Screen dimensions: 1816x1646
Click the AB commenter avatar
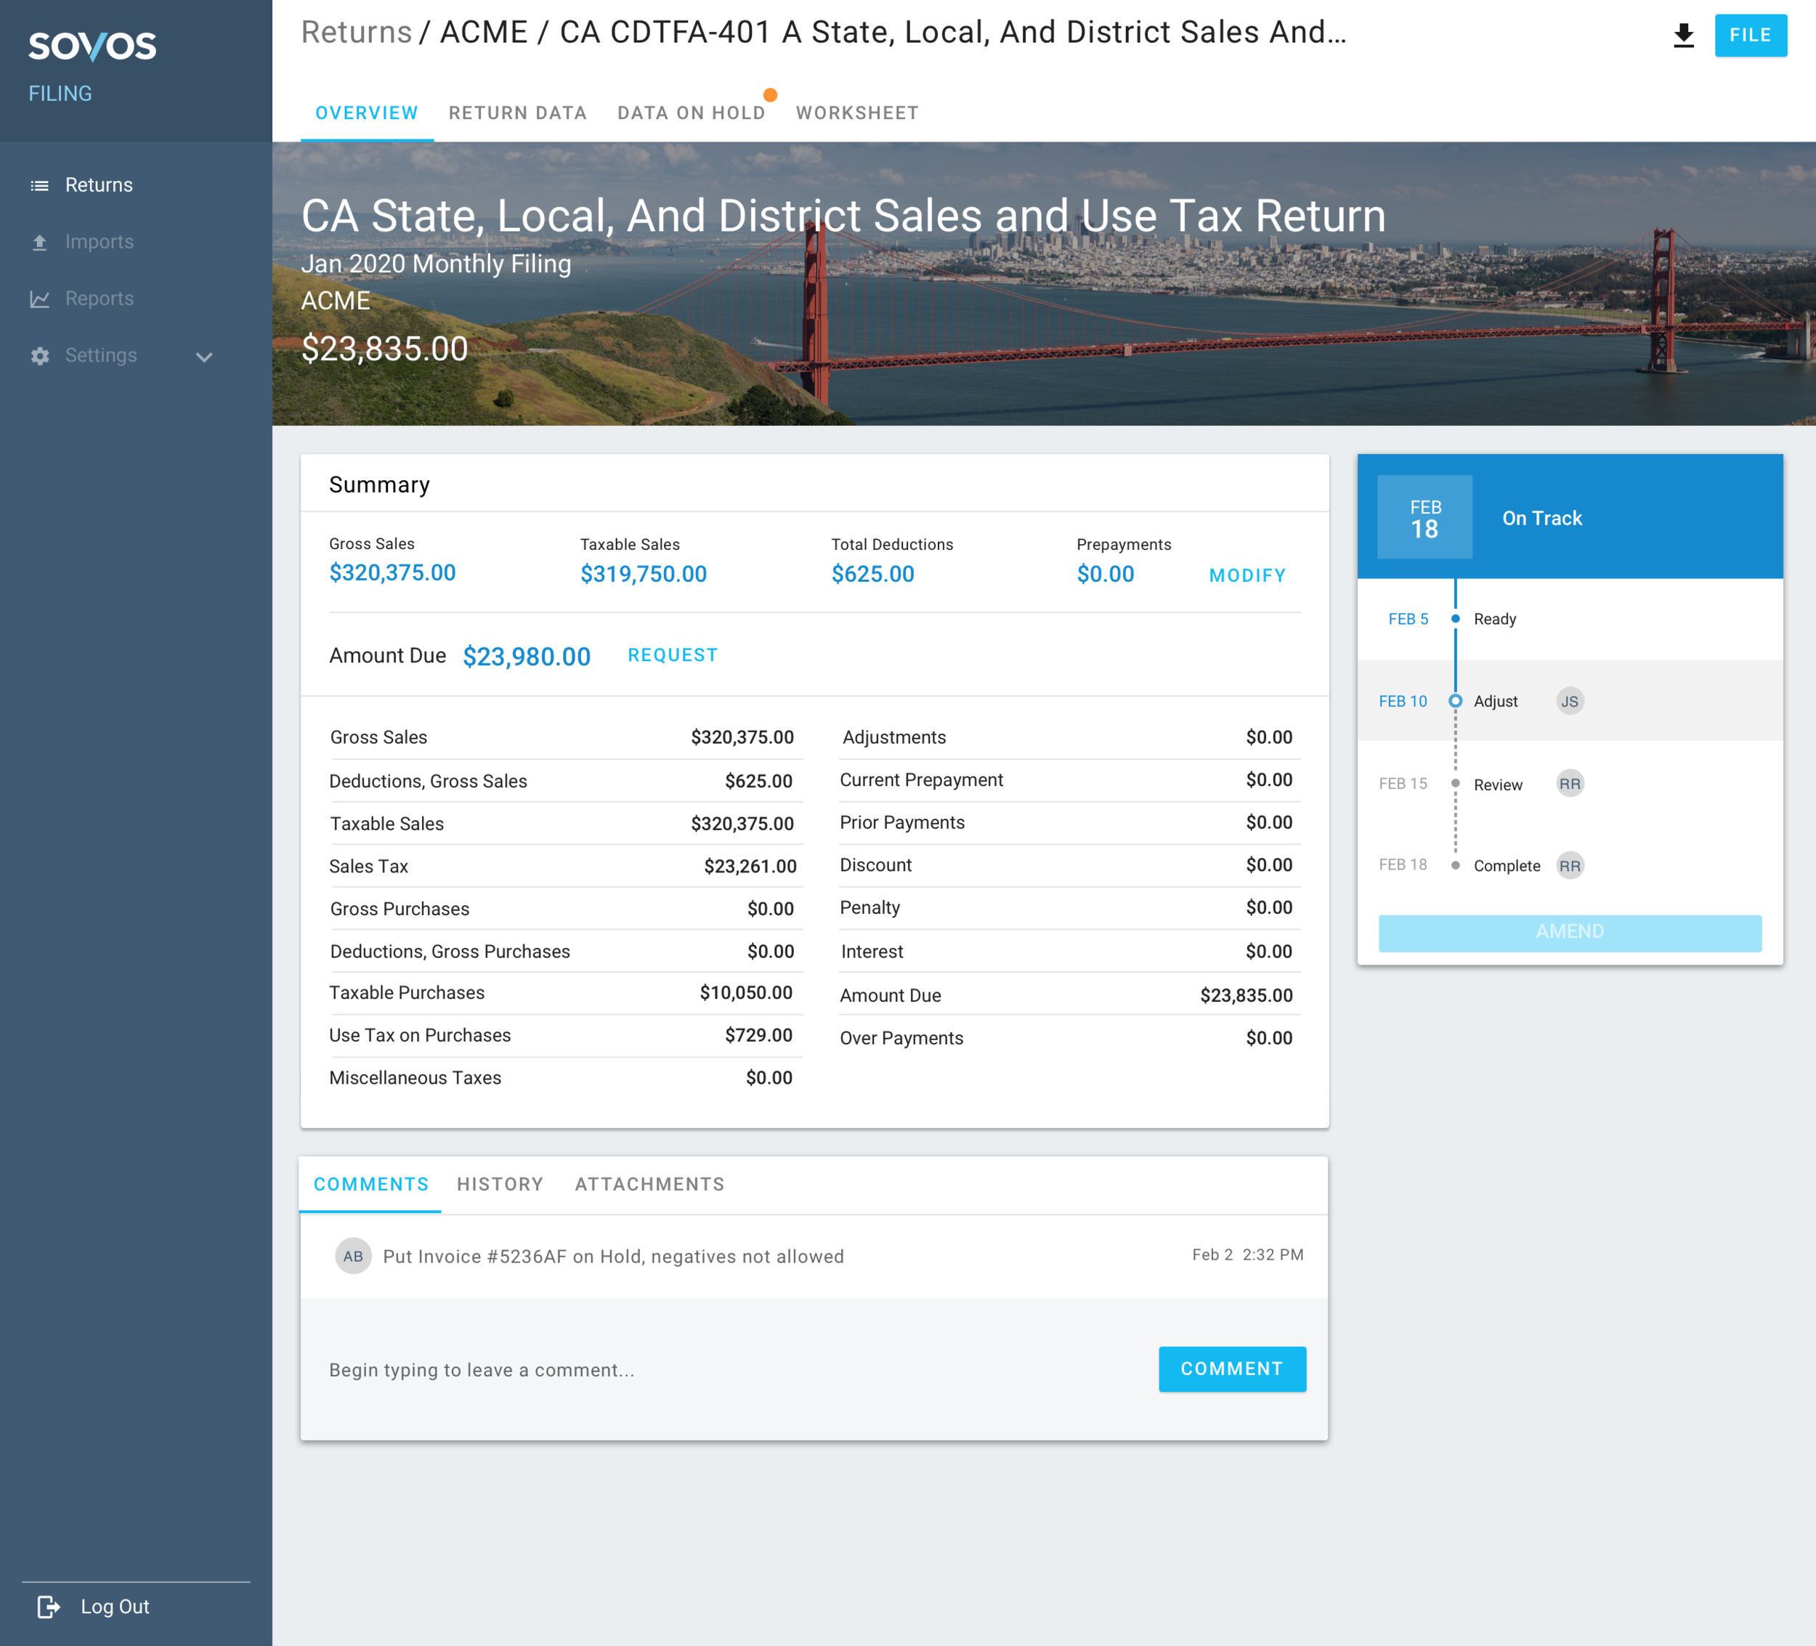(353, 1256)
